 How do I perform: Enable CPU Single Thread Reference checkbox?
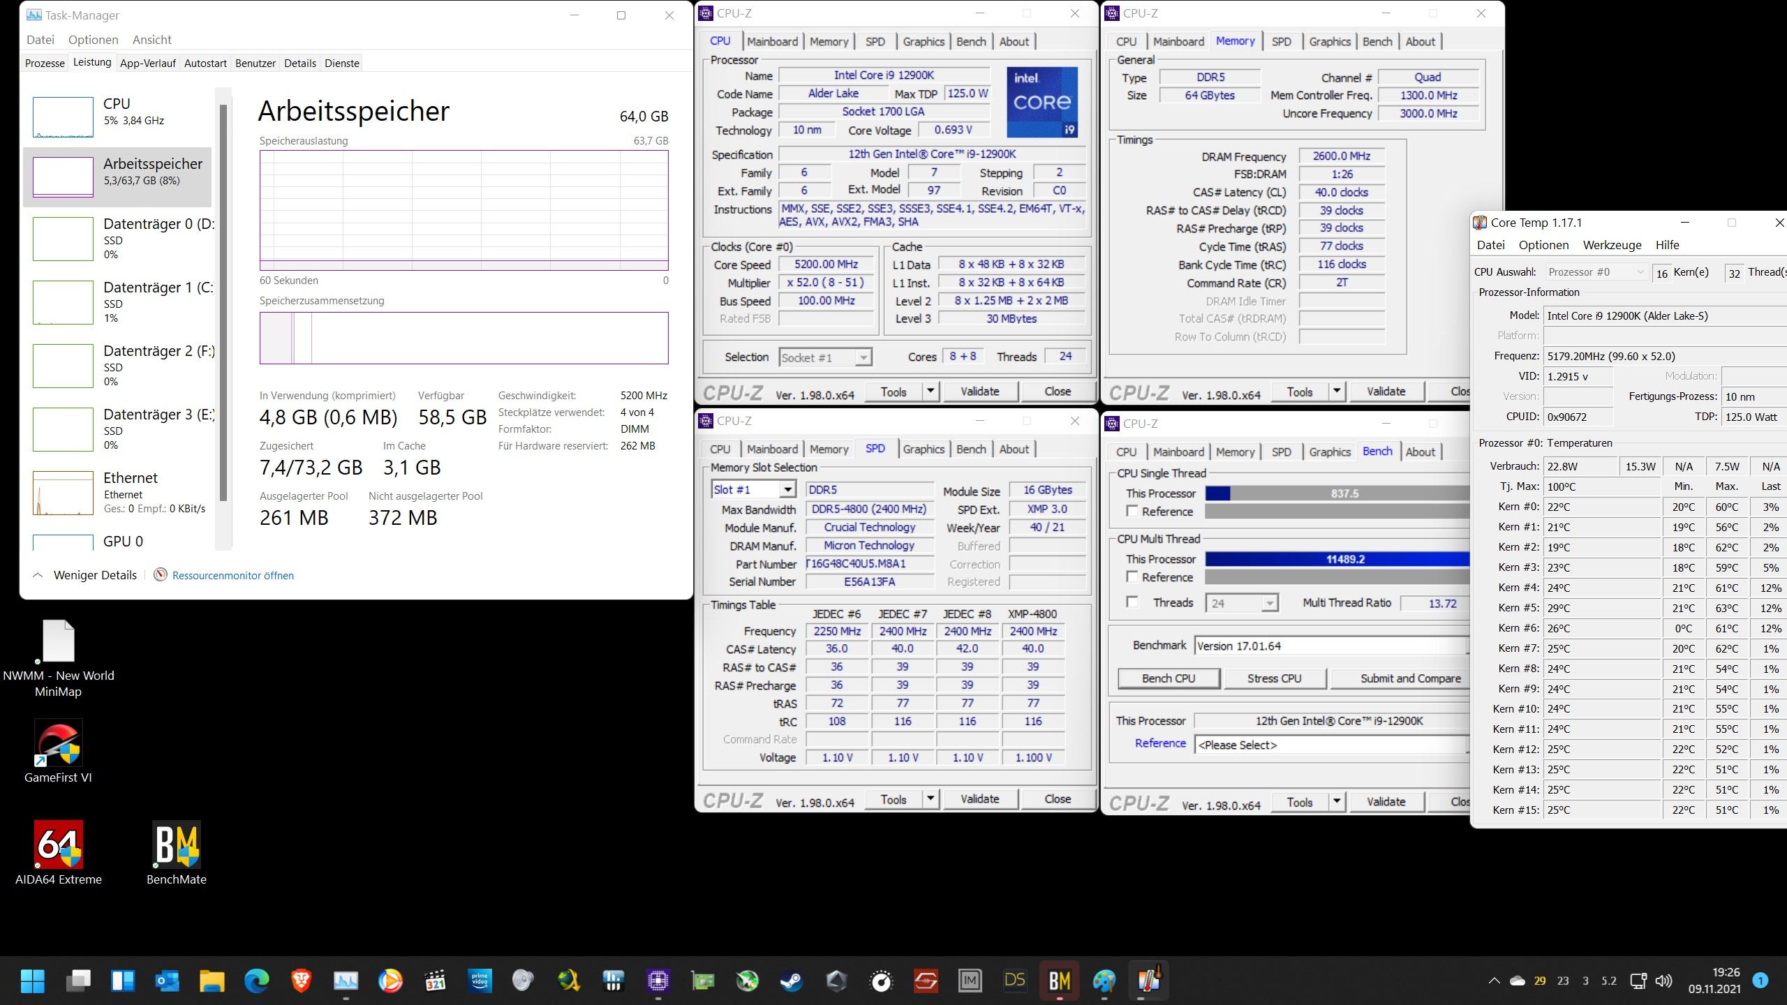[1132, 512]
